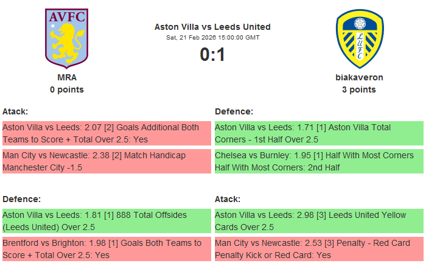
Task: Click the right top Defence heading
Action: pyautogui.click(x=234, y=111)
